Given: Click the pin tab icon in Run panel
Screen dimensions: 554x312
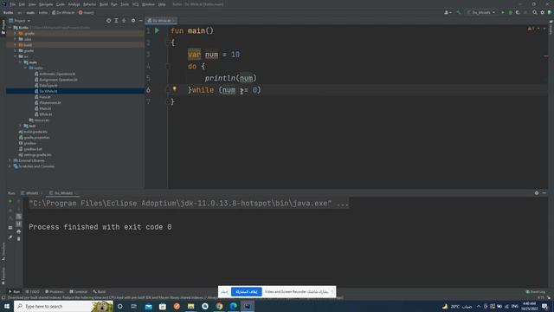Looking at the screenshot, I should coord(10,237).
